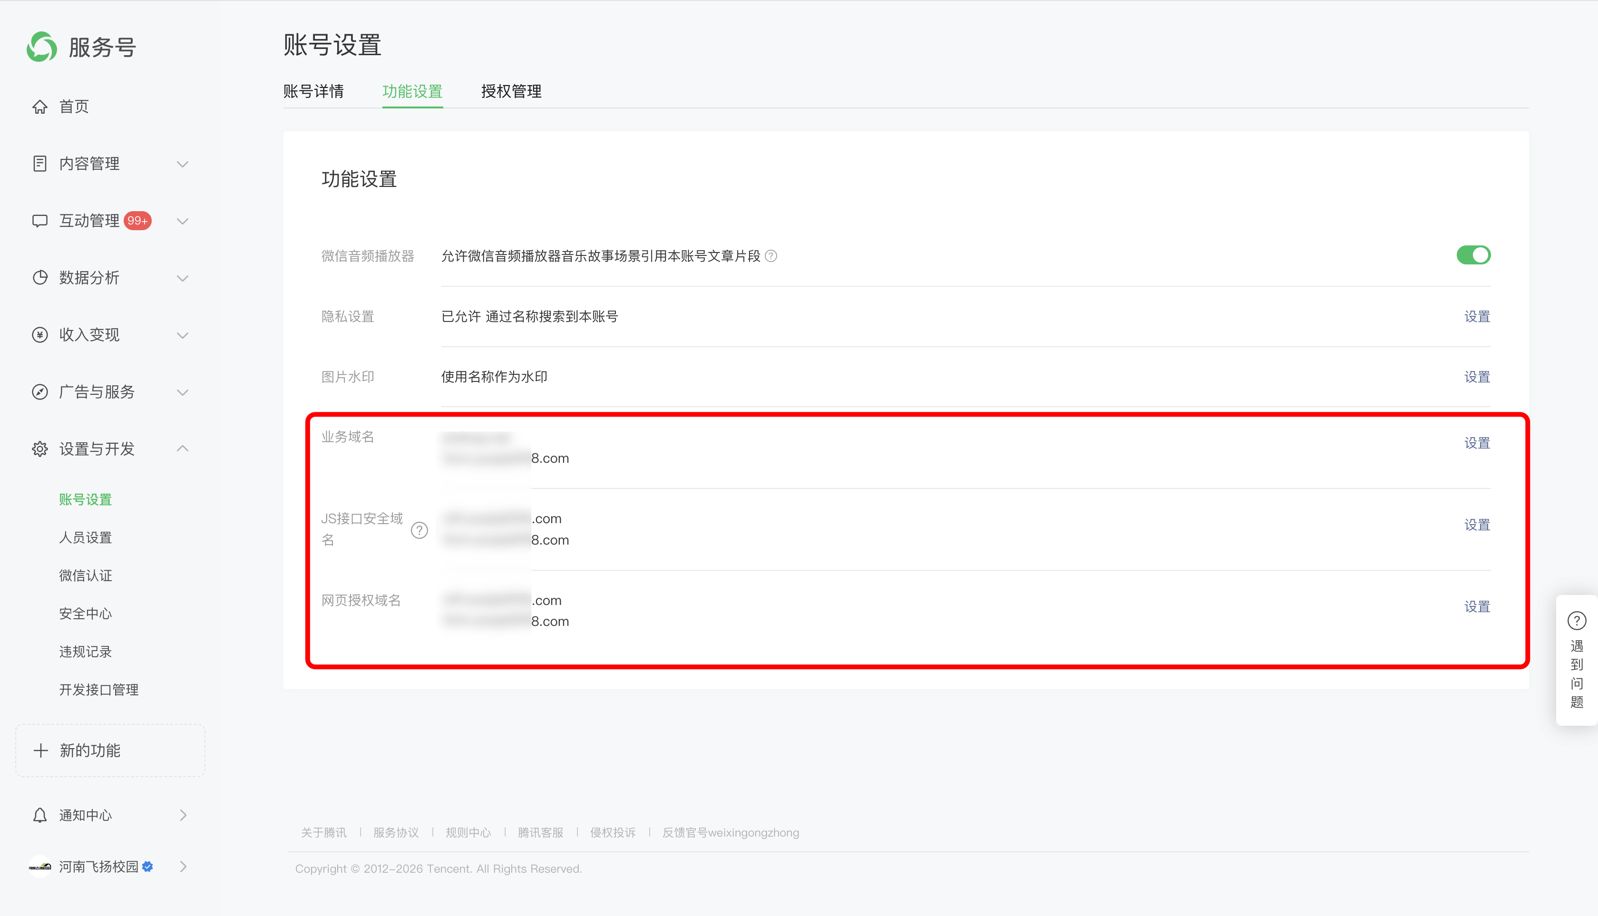Click 设置 for 隐私设置

click(x=1477, y=316)
